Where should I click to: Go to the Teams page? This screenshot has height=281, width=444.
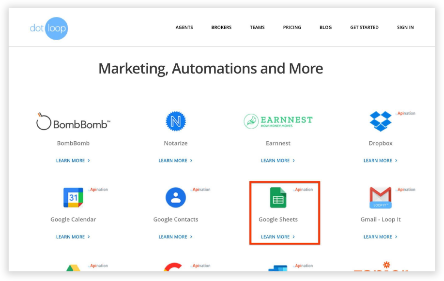pos(257,28)
